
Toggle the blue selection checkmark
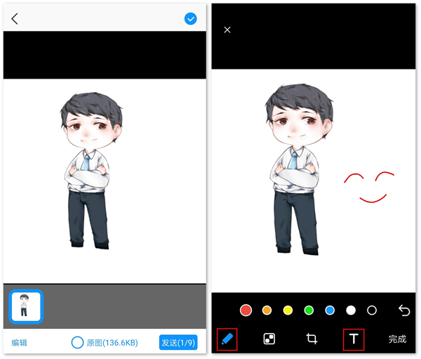coord(191,19)
